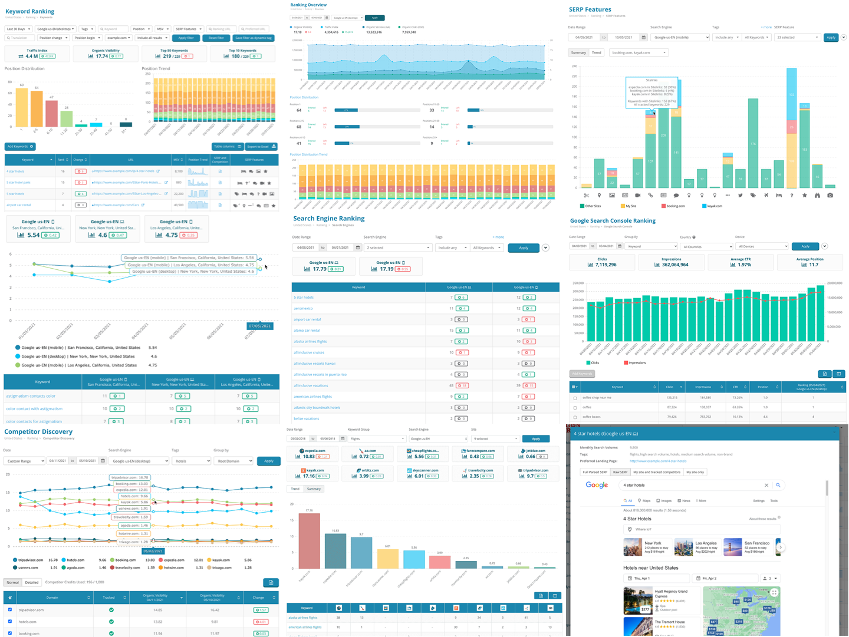Viewport: 849px width, 637px height.
Task: Click external link icon beside 5Star-Paris-Hotels URL
Action: tap(166, 183)
